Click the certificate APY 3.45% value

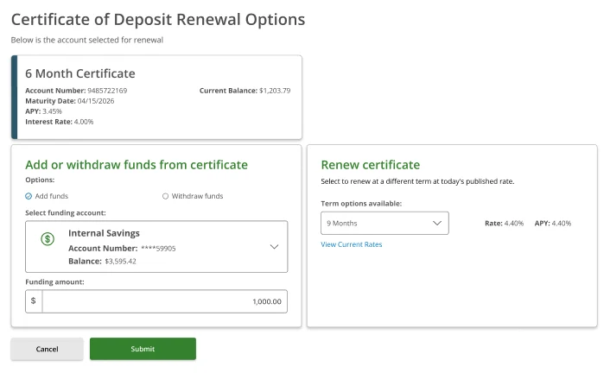click(52, 111)
